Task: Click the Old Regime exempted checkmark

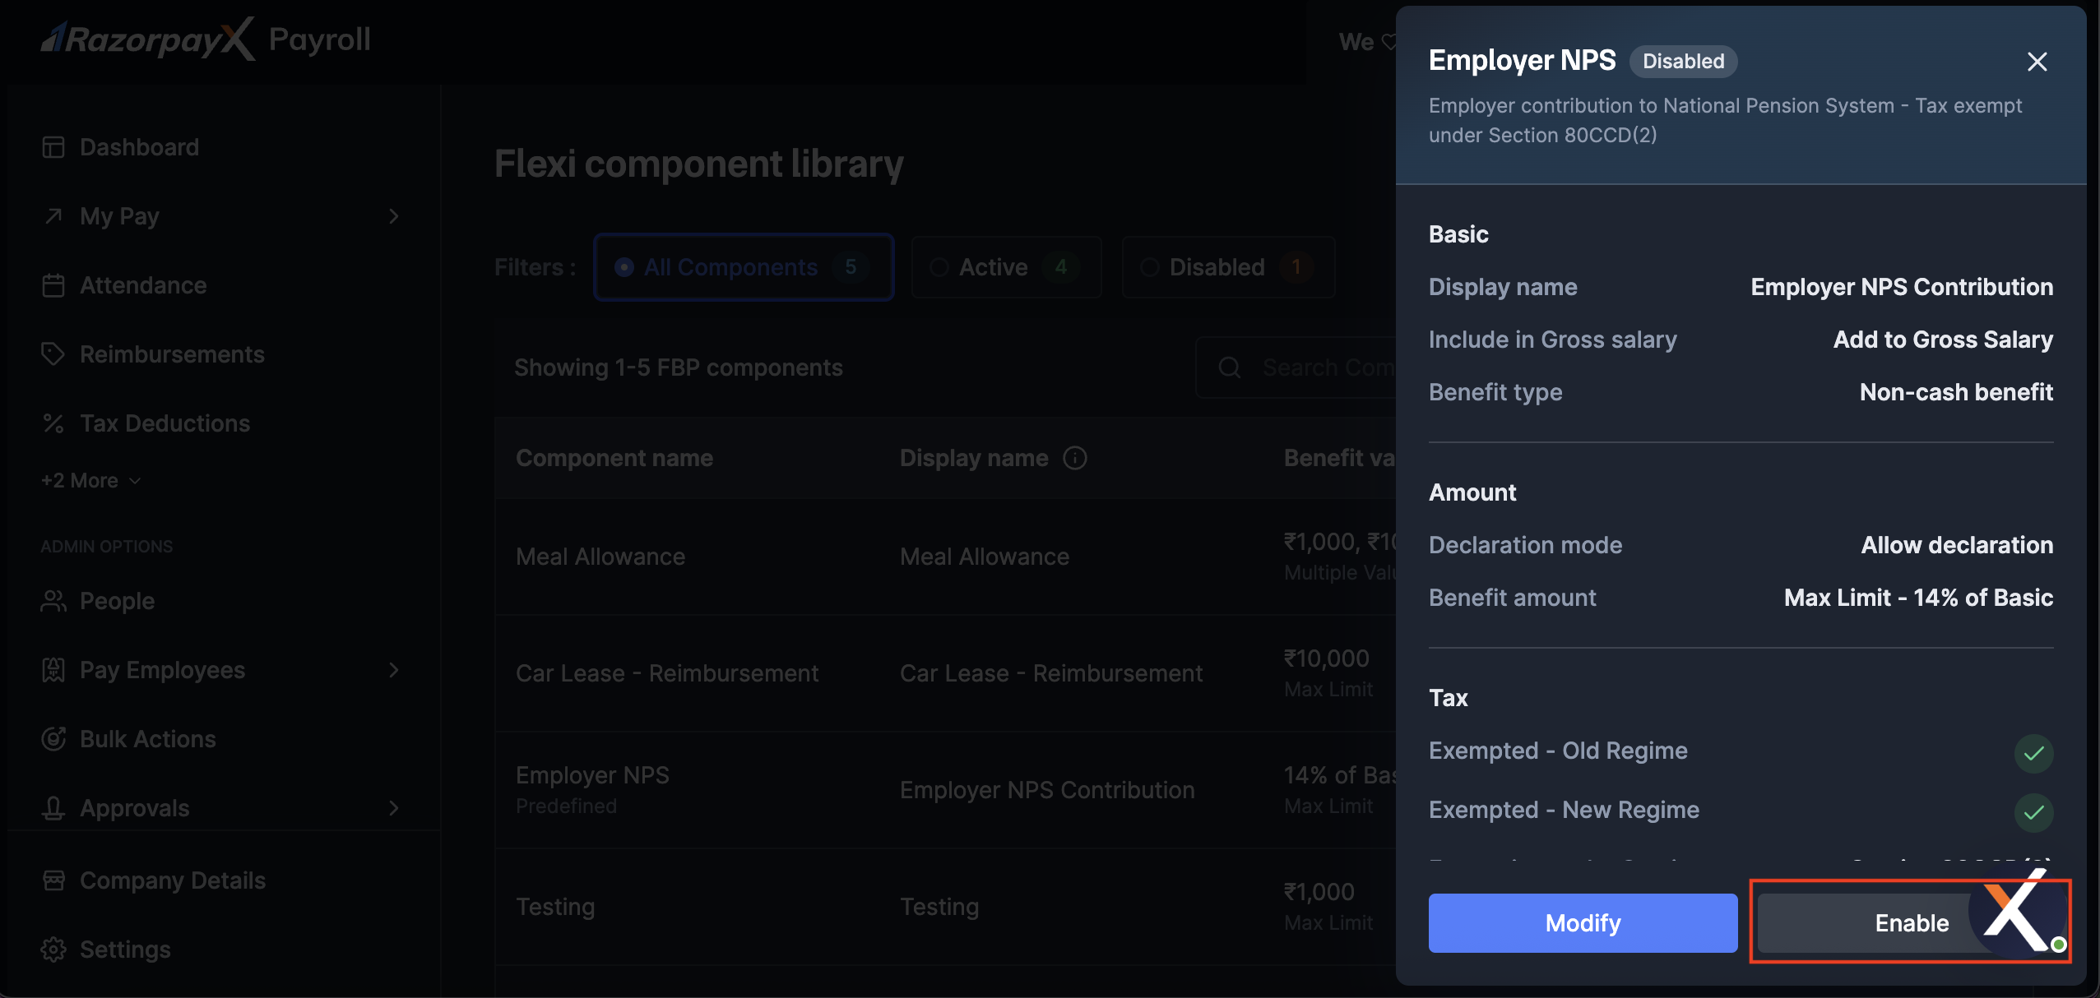Action: coord(2034,753)
